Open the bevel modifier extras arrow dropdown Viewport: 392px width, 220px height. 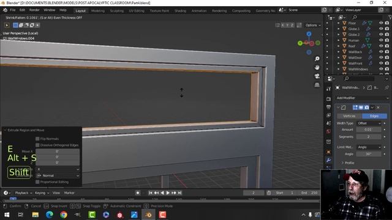(x=372, y=108)
